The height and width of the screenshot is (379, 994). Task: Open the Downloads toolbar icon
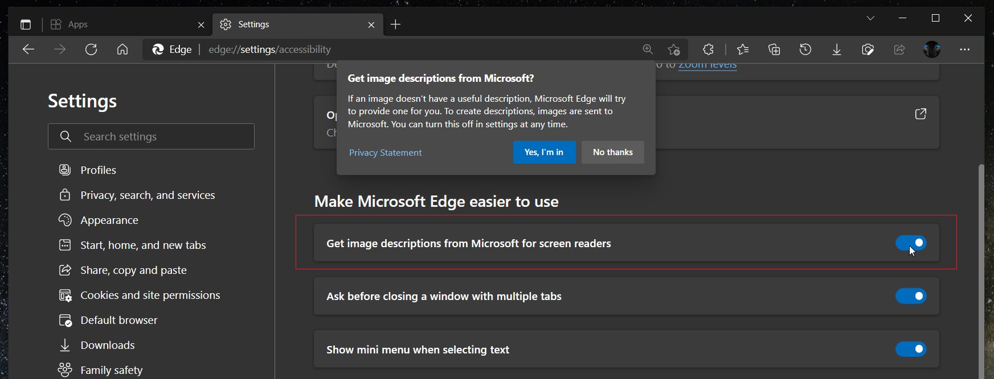click(x=837, y=49)
